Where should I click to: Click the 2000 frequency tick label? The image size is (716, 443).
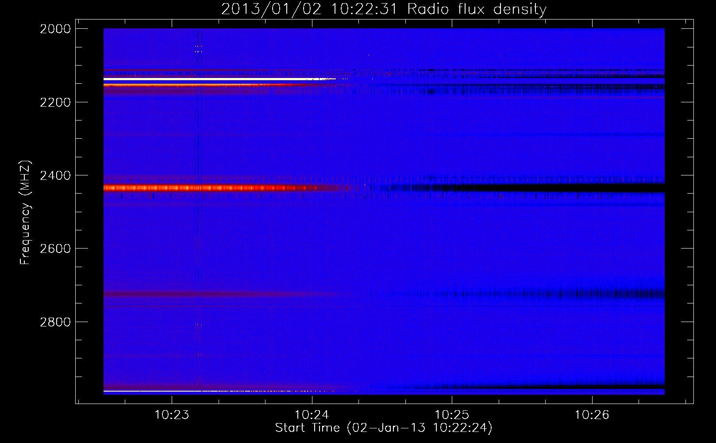[x=55, y=29]
